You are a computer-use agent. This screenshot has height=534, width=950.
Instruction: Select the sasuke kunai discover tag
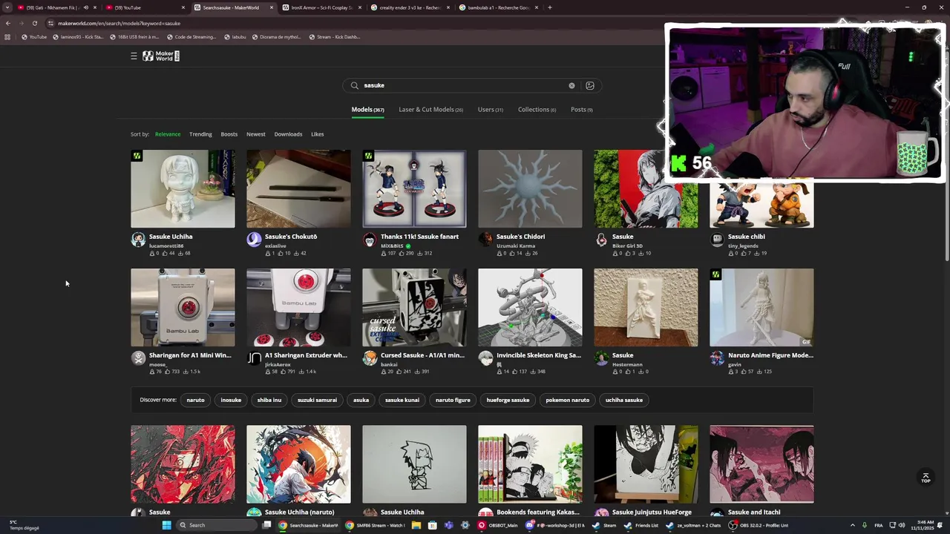pos(402,400)
